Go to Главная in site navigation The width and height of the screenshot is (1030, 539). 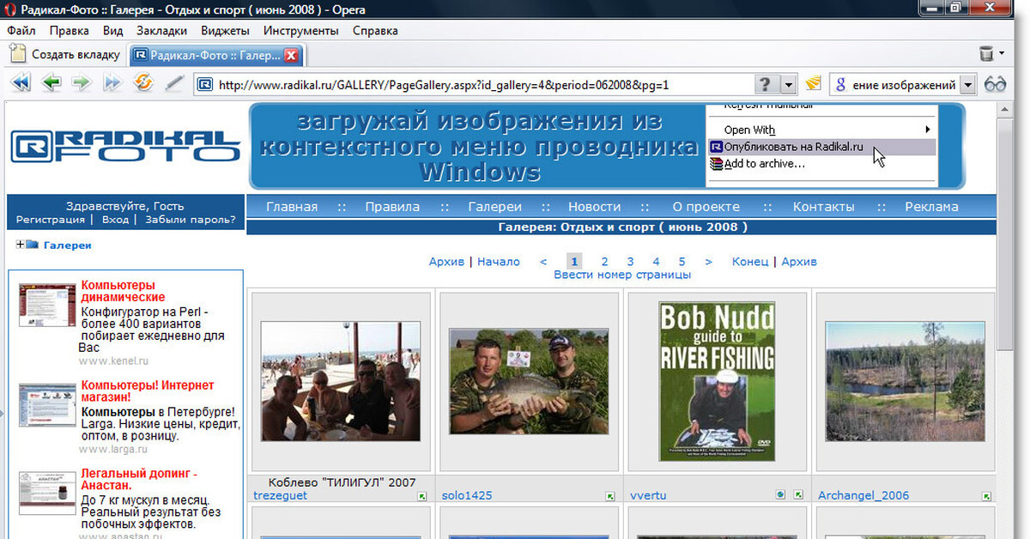click(x=292, y=207)
